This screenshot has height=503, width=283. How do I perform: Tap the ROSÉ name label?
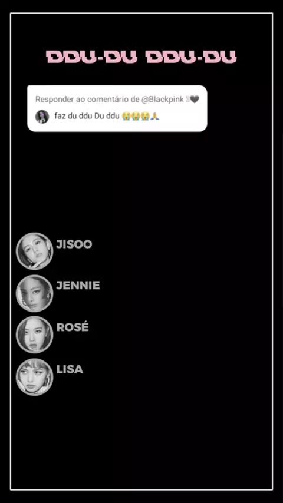coord(73,327)
